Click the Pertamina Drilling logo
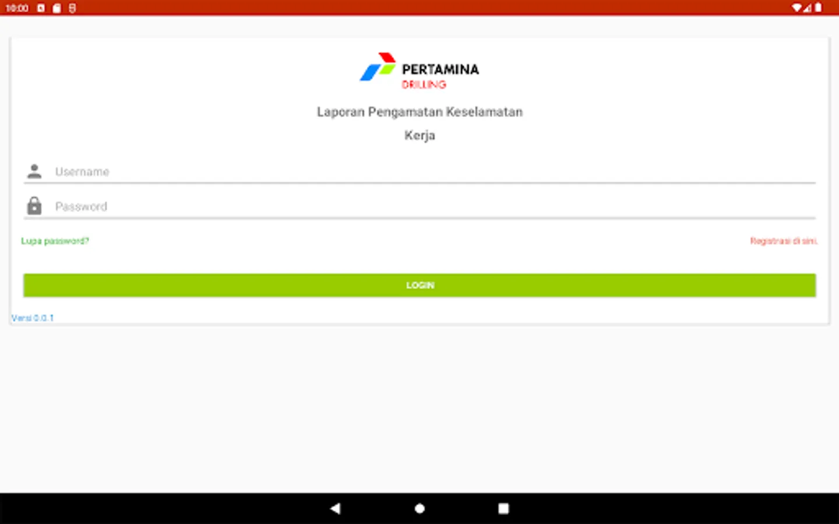 (419, 71)
